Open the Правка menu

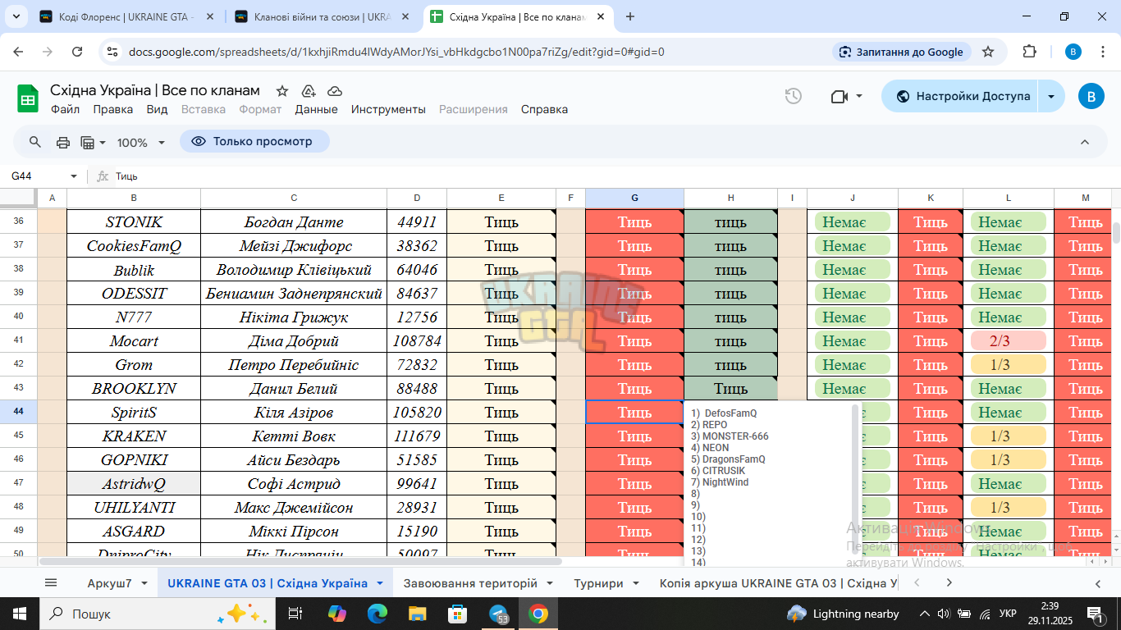tap(112, 109)
